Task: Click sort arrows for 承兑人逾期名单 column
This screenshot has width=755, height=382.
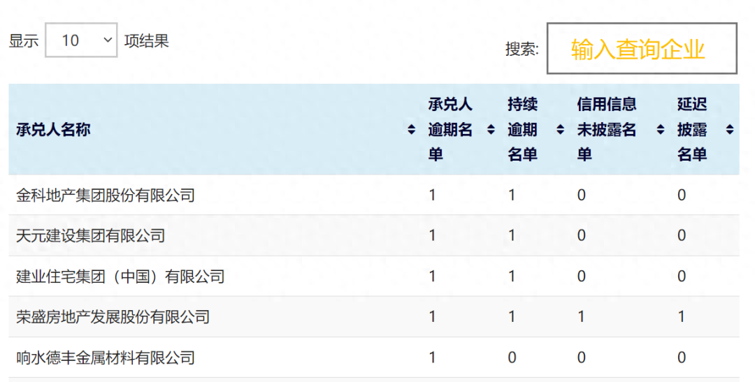Action: coord(491,130)
